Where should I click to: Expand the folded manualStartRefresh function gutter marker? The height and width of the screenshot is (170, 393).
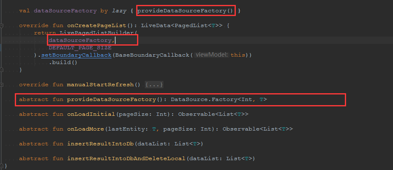coord(2,85)
